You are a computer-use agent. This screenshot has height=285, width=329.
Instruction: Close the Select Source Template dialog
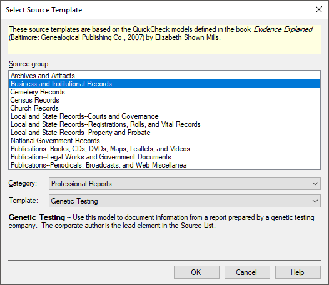click(x=319, y=9)
